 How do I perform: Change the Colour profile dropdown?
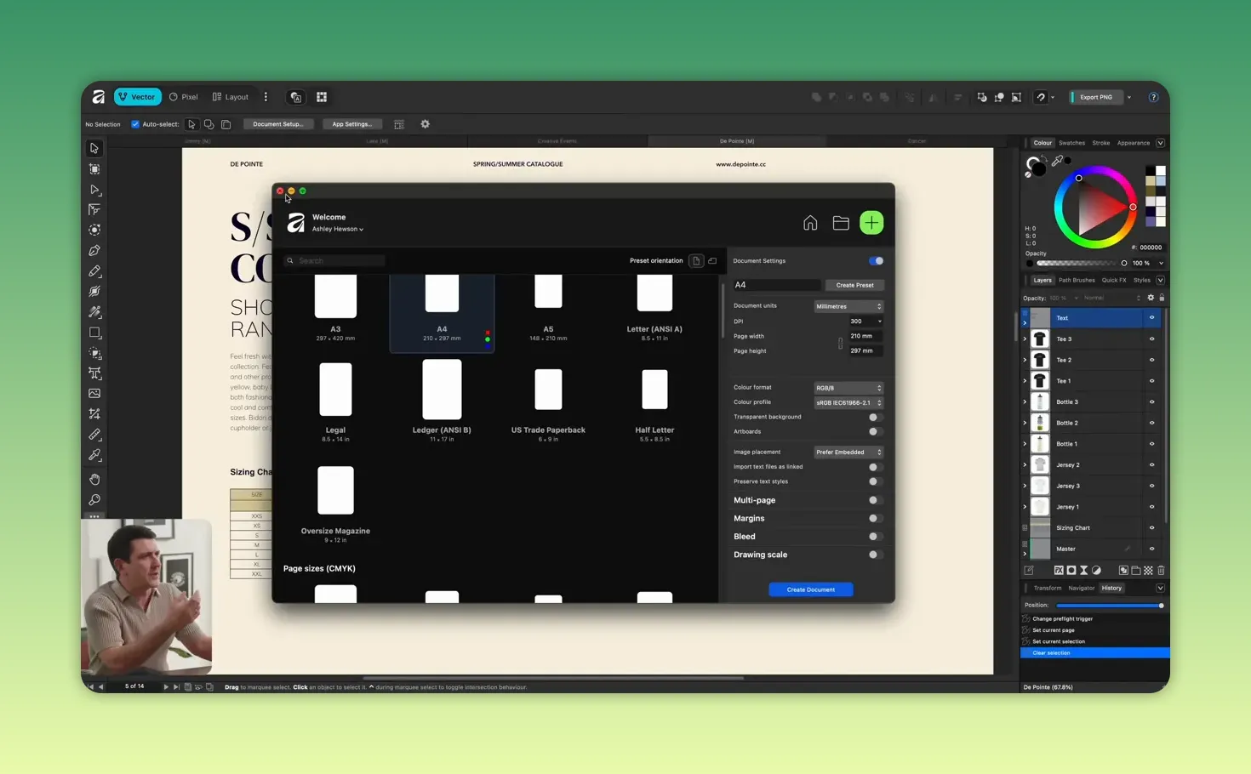click(848, 401)
